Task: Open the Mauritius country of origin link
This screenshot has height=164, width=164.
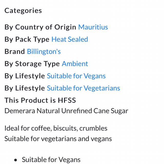Action: pyautogui.click(x=93, y=27)
